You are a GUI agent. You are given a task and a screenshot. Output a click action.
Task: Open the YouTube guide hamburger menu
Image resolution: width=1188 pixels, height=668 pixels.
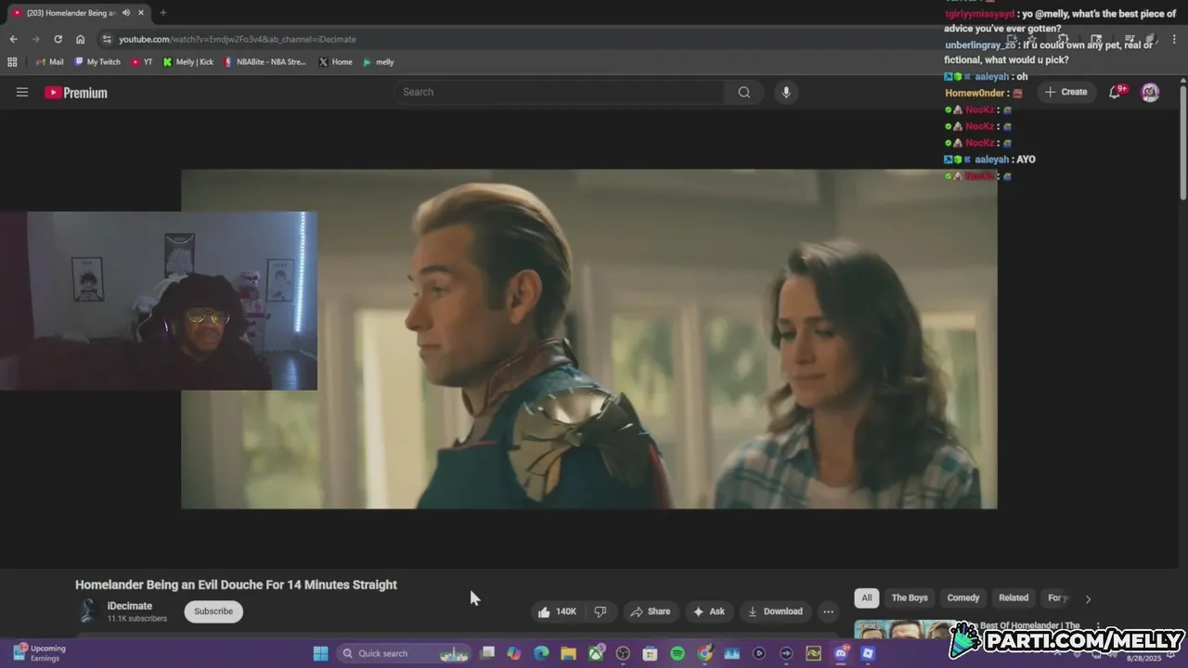click(22, 92)
